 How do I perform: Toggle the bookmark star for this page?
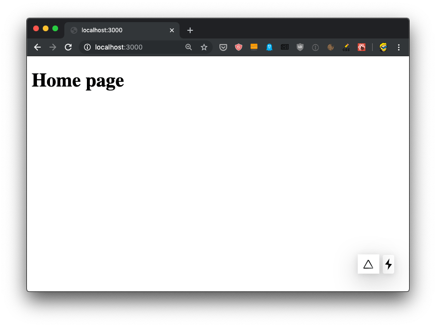(204, 47)
